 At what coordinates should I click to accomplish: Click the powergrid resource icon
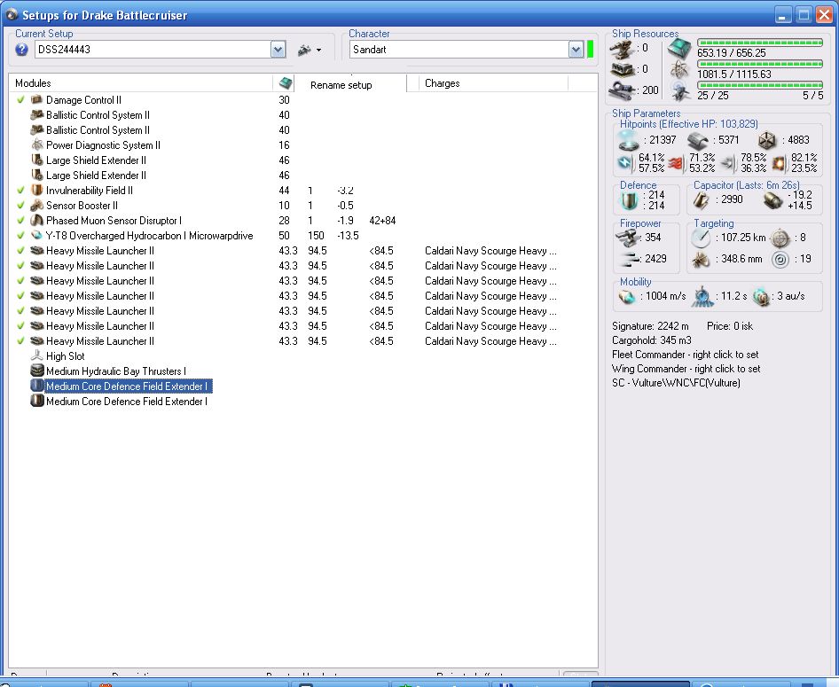coord(679,69)
